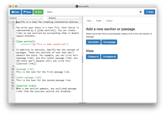
Task: Switch to the Output tab
Action: pyautogui.click(x=109, y=21)
